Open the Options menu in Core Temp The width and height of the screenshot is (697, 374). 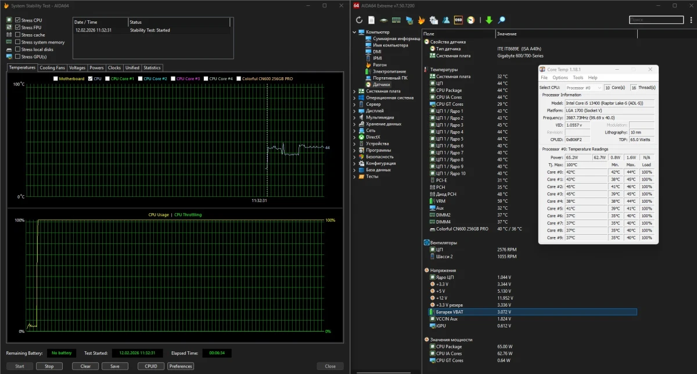click(x=560, y=77)
